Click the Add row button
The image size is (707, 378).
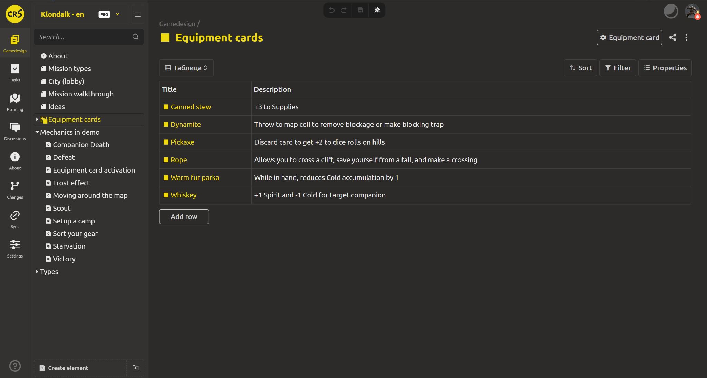tap(184, 217)
